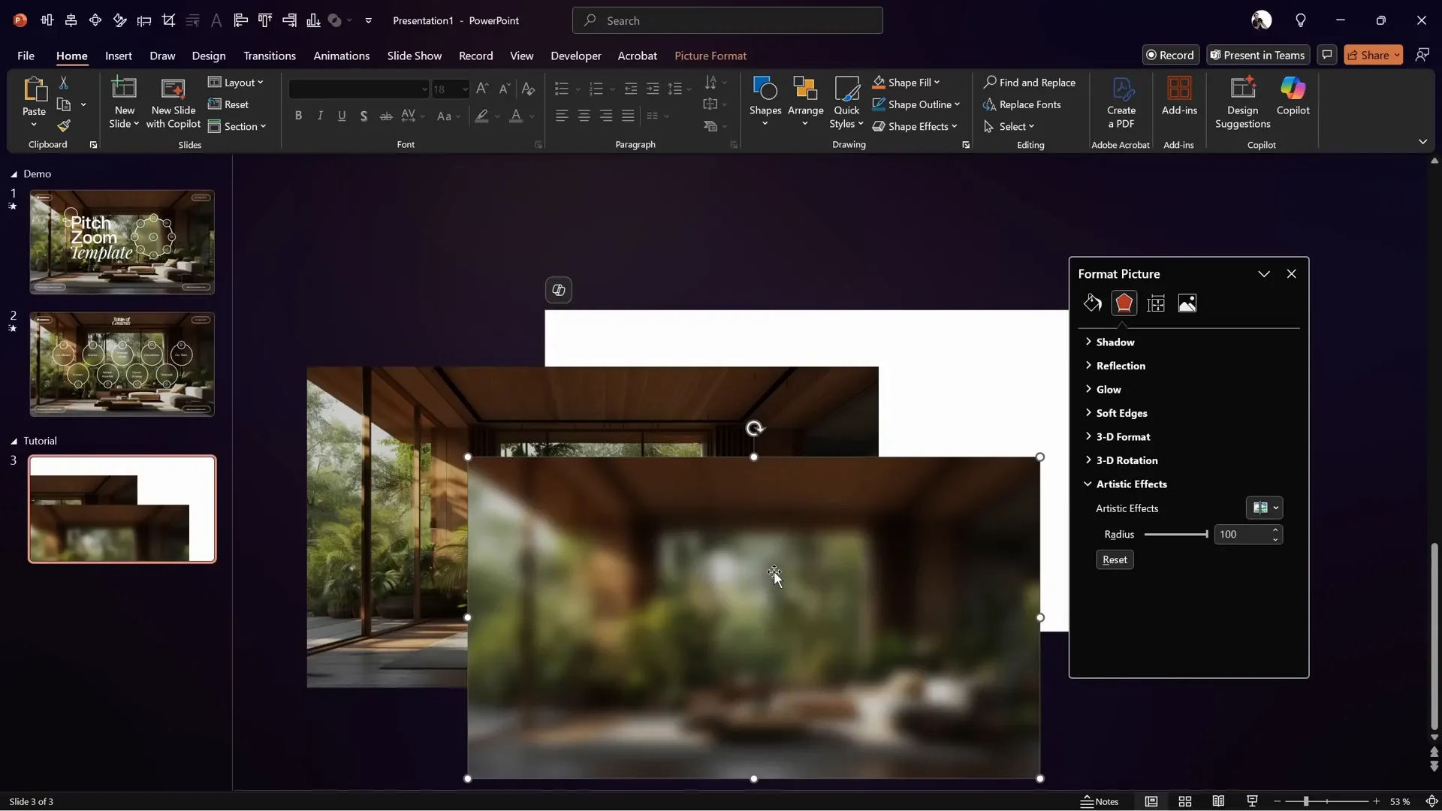
Task: Select the Fill & Line tab in Format Picture
Action: 1092,303
